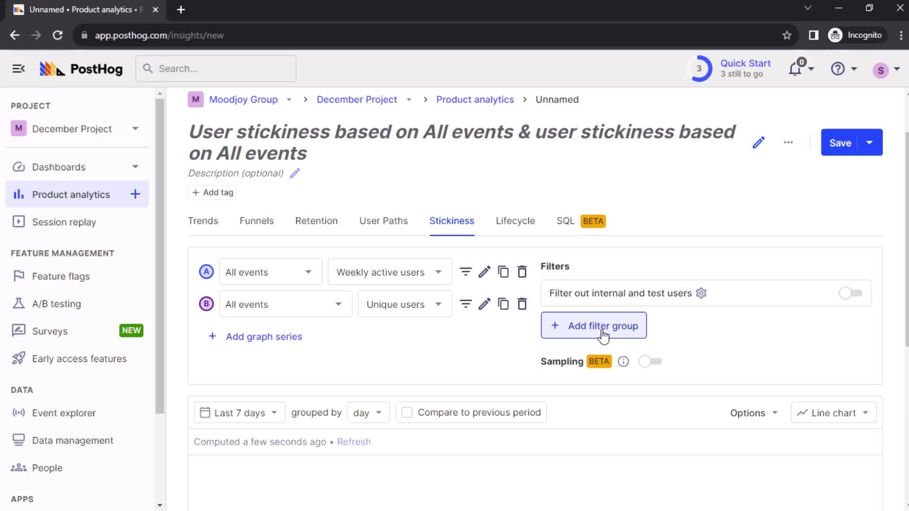909x511 pixels.
Task: Click the filter/funnel icon for series A
Action: click(x=466, y=272)
